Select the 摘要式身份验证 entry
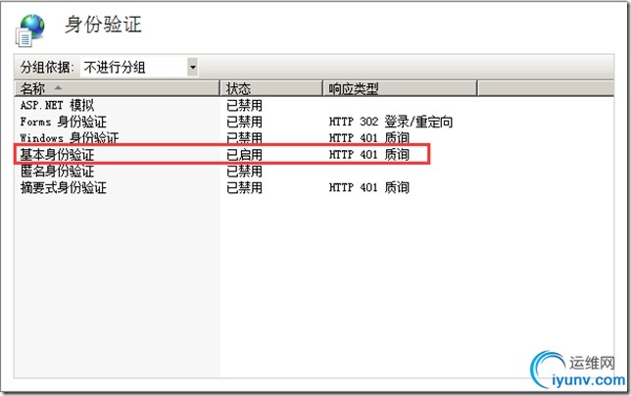Screen dimensions: 631x396 coord(63,187)
